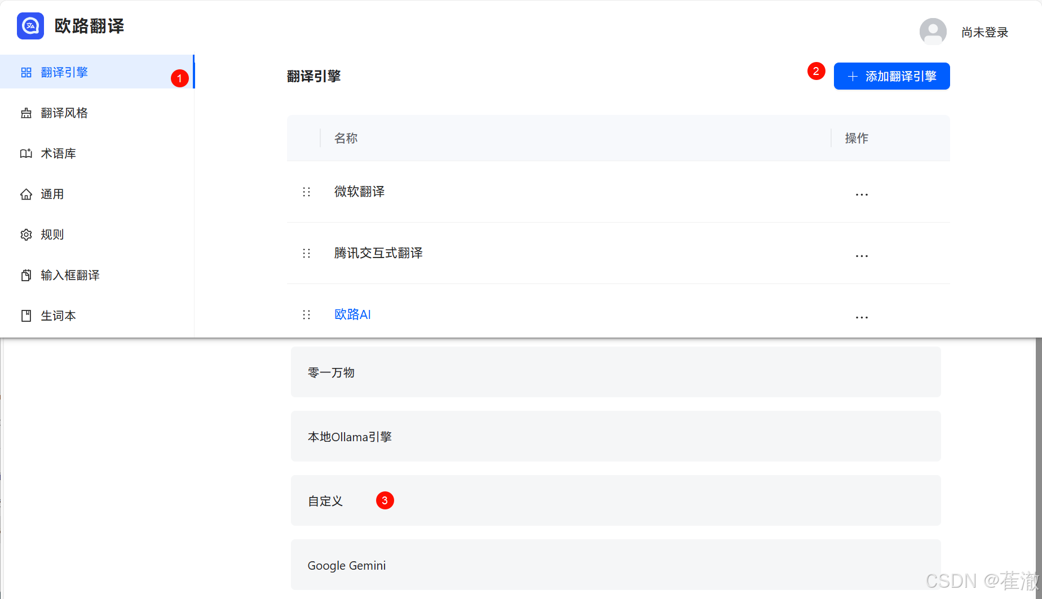Click 腾讯交互式翻译 engine name
Screen dimensions: 1042x599
[378, 253]
